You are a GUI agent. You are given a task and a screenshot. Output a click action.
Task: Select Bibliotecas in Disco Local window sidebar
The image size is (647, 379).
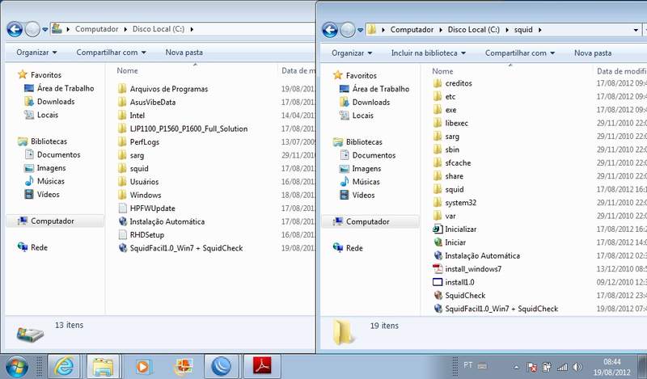pyautogui.click(x=42, y=141)
